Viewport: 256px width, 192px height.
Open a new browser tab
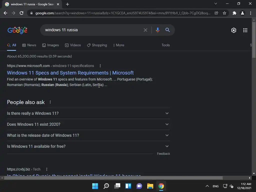coord(67,4)
